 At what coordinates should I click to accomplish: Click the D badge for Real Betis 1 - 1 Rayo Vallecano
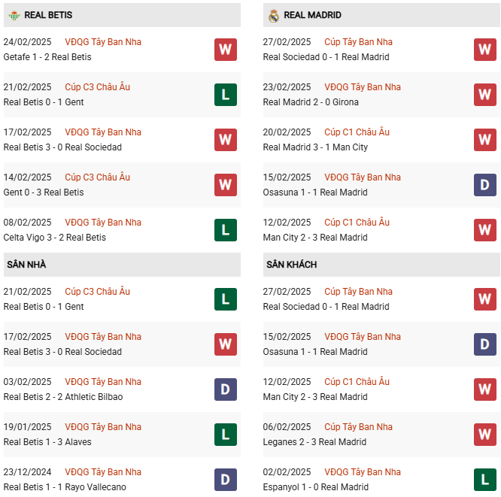(x=226, y=480)
